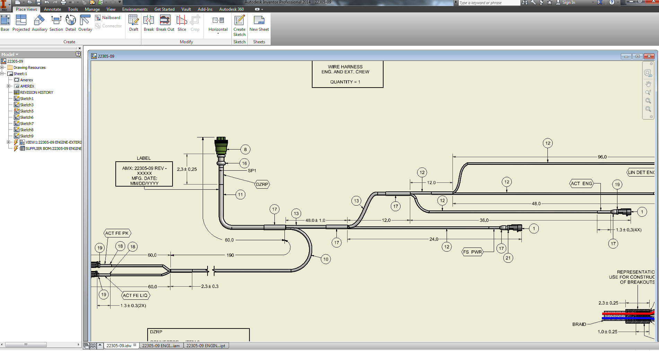Open the Help question mark icon

[x=612, y=2]
